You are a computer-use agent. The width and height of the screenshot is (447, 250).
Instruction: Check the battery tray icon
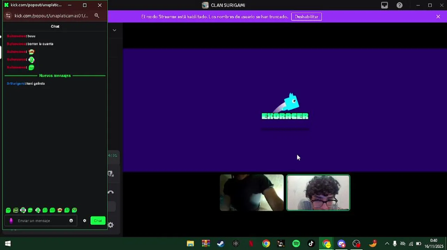pyautogui.click(x=419, y=244)
